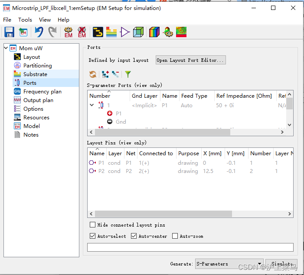
Task: Select the P1 row in Layout Pins
Action: pyautogui.click(x=190, y=163)
